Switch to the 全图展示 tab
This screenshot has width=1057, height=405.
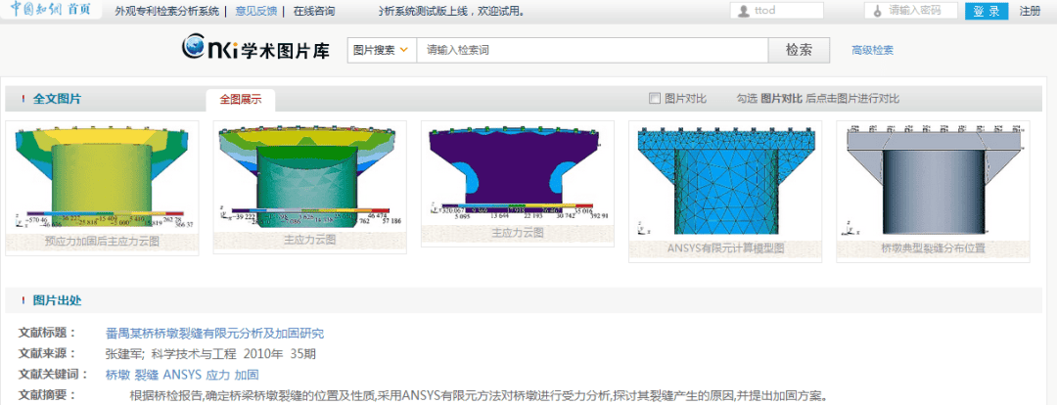pyautogui.click(x=240, y=100)
